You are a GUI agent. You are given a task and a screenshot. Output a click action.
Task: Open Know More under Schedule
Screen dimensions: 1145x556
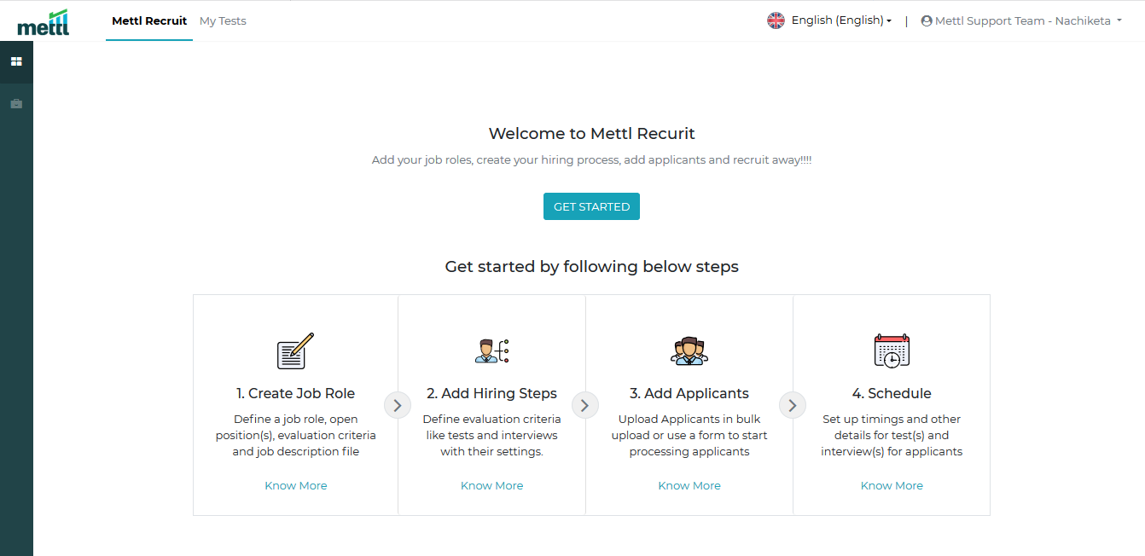892,485
